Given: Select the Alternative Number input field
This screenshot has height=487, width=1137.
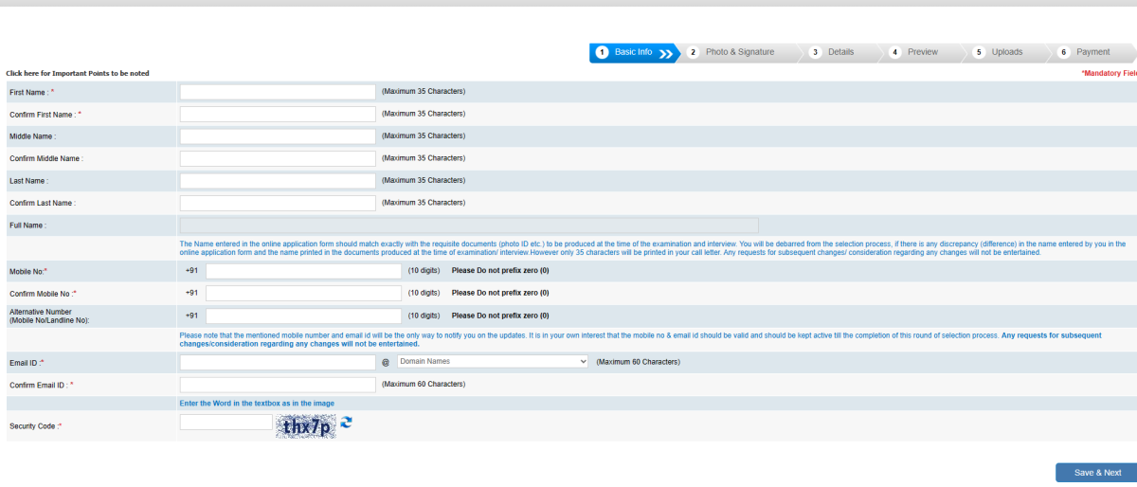Looking at the screenshot, I should pyautogui.click(x=303, y=316).
